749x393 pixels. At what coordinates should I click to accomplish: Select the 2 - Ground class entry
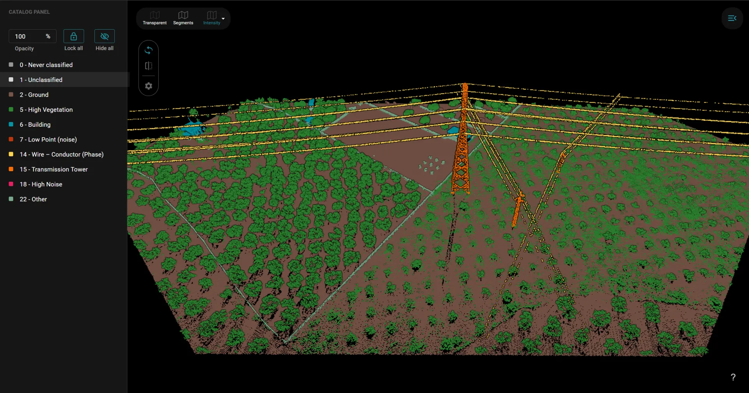pyautogui.click(x=34, y=94)
